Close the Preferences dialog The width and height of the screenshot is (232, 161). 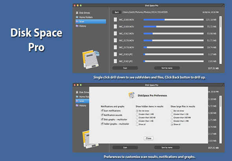(x=149, y=138)
